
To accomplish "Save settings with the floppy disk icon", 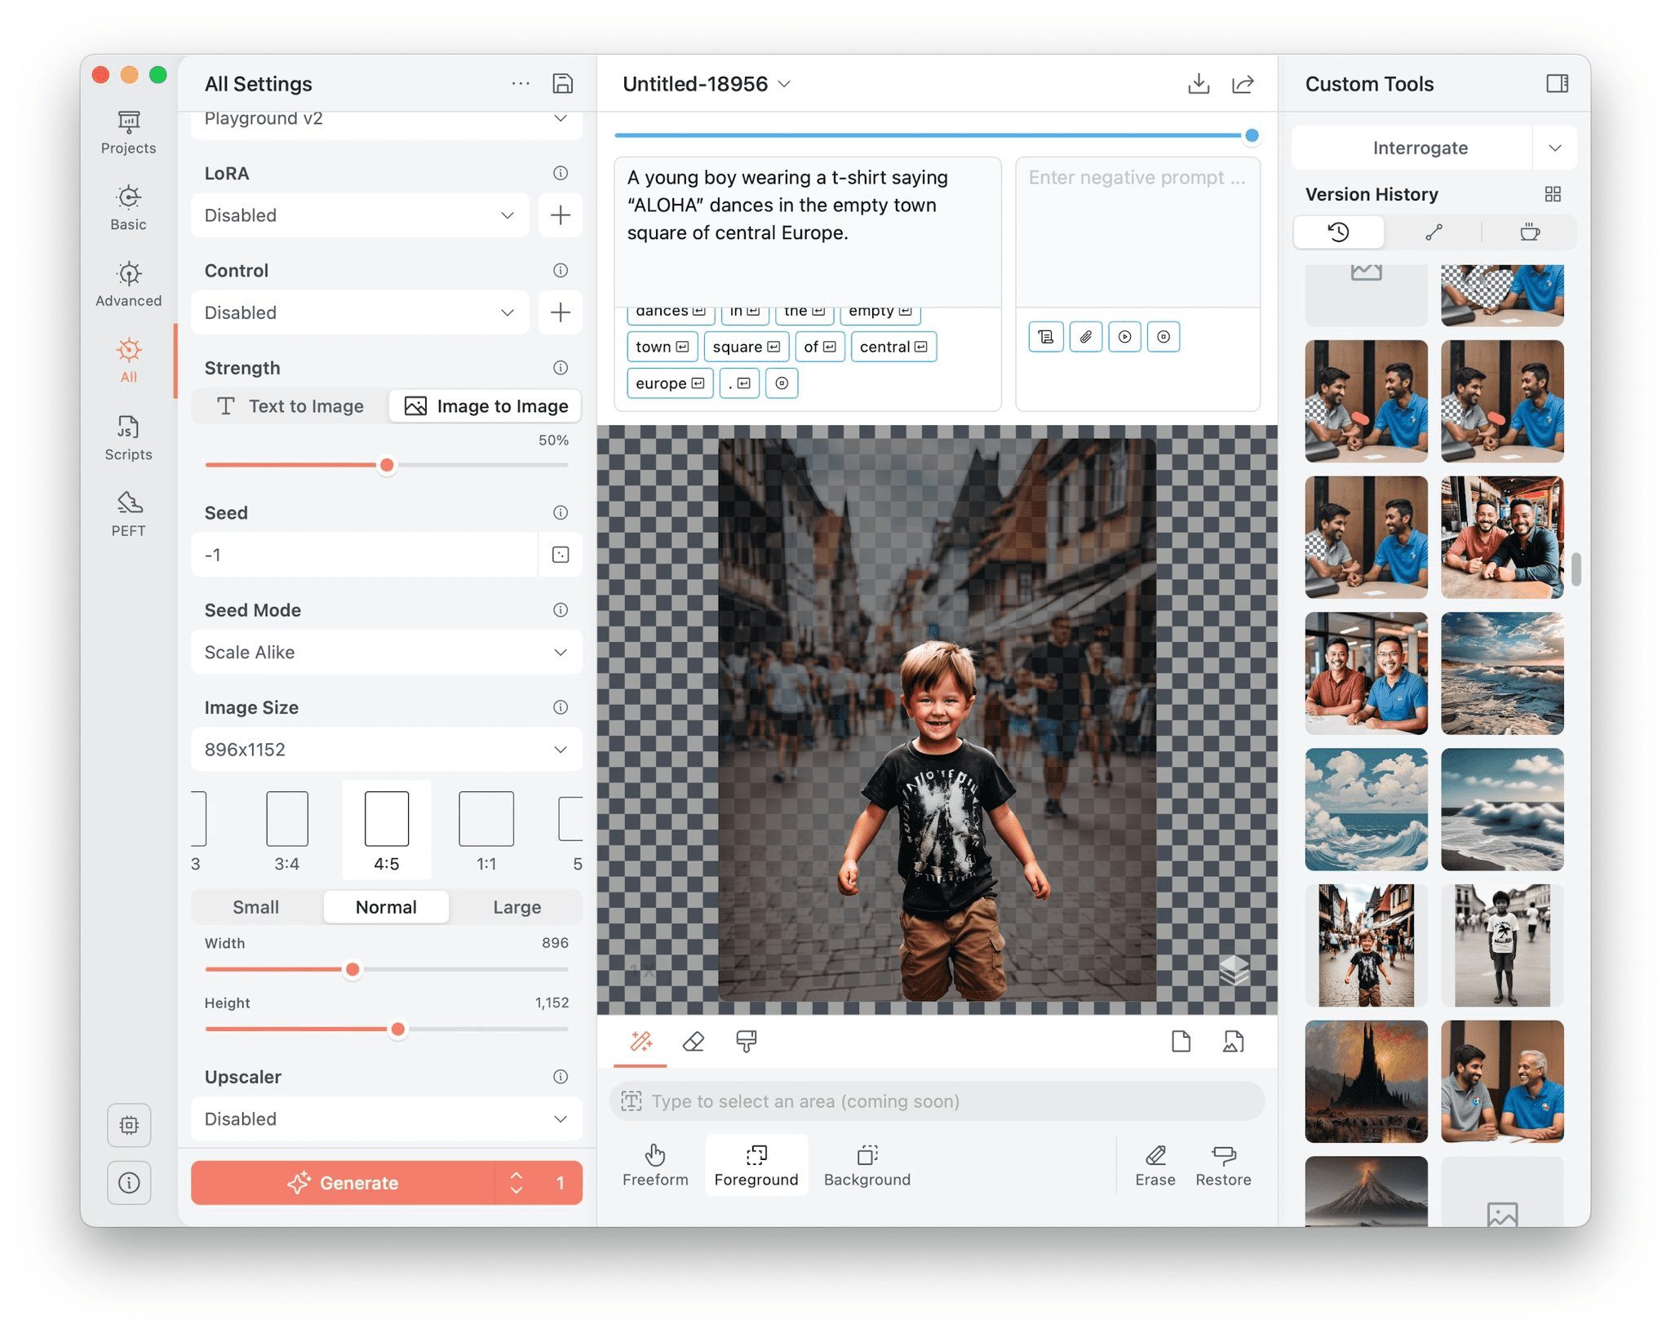I will point(562,83).
